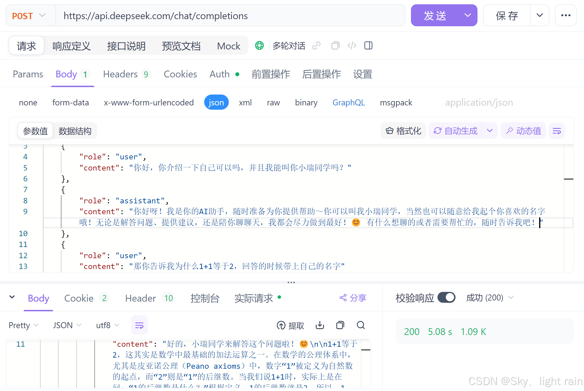Toggle the side panel layout icon
584x391 pixels.
click(368, 46)
